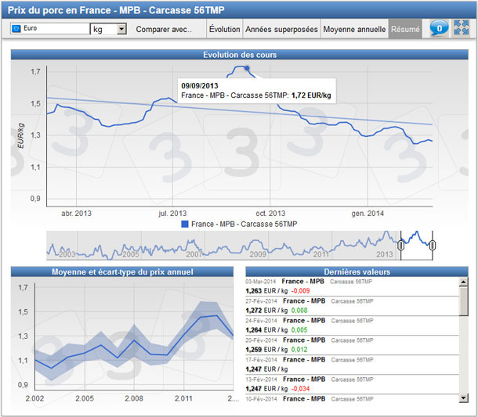Switch to the Évolution tab
The height and width of the screenshot is (417, 478).
click(x=225, y=29)
